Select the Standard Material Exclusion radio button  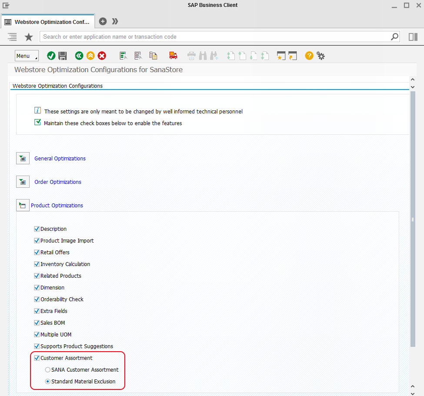(x=47, y=381)
